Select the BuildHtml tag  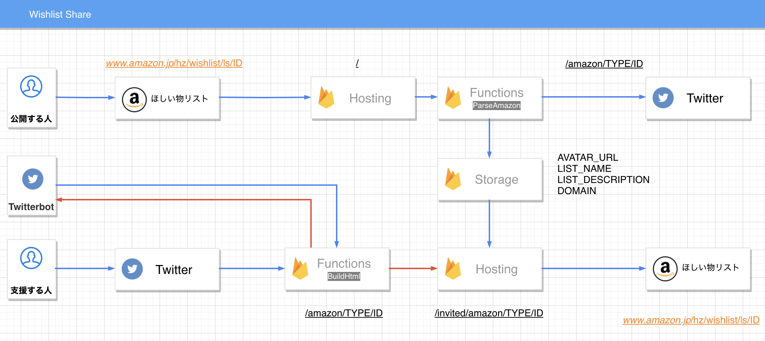[344, 276]
